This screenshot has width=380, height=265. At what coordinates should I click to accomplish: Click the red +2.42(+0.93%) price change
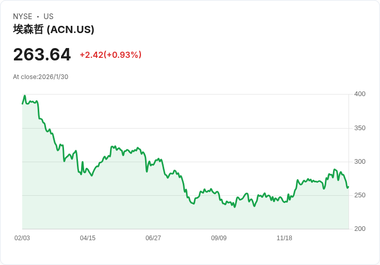coord(110,55)
